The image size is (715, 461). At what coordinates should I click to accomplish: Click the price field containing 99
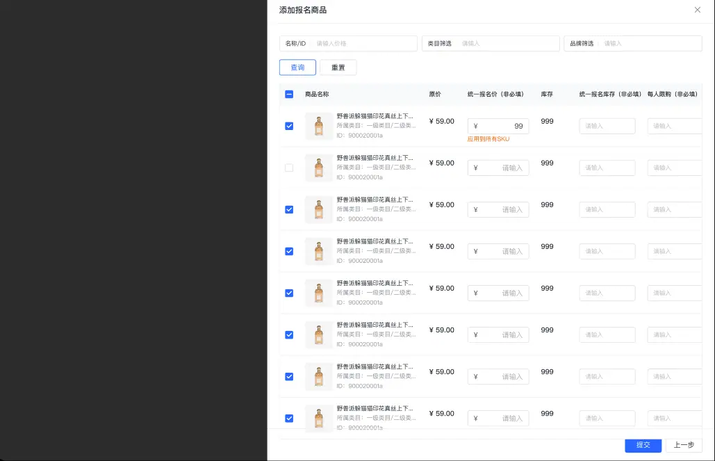pos(498,126)
